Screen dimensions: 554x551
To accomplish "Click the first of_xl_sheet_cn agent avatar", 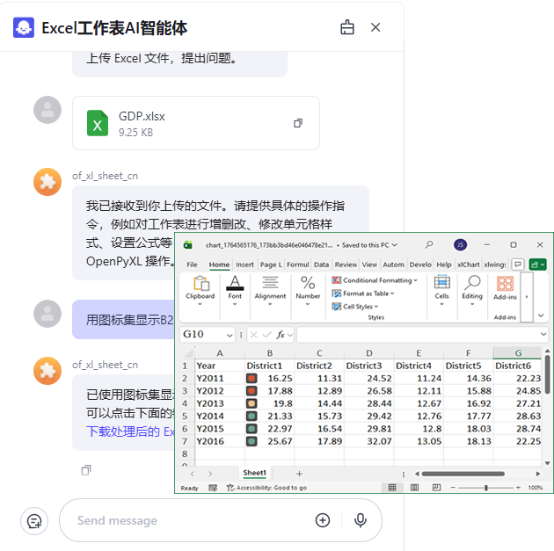I will coord(47,182).
